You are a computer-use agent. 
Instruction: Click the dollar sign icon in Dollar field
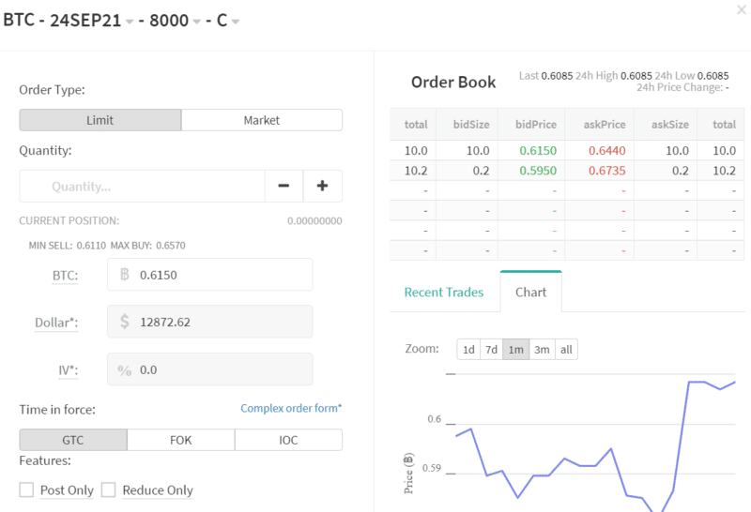125,322
